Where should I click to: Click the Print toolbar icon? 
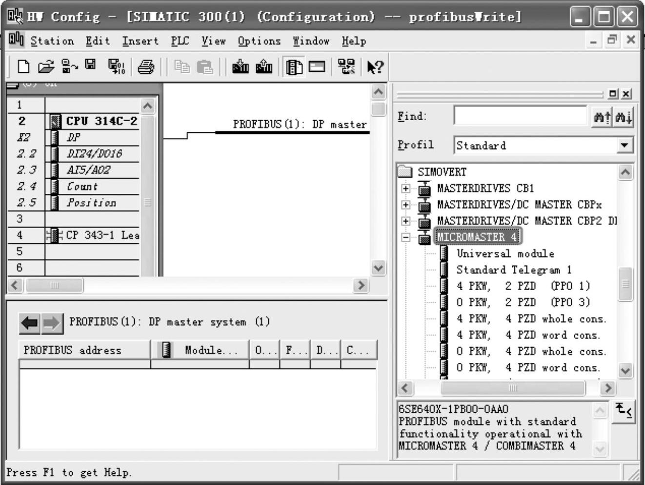[145, 66]
